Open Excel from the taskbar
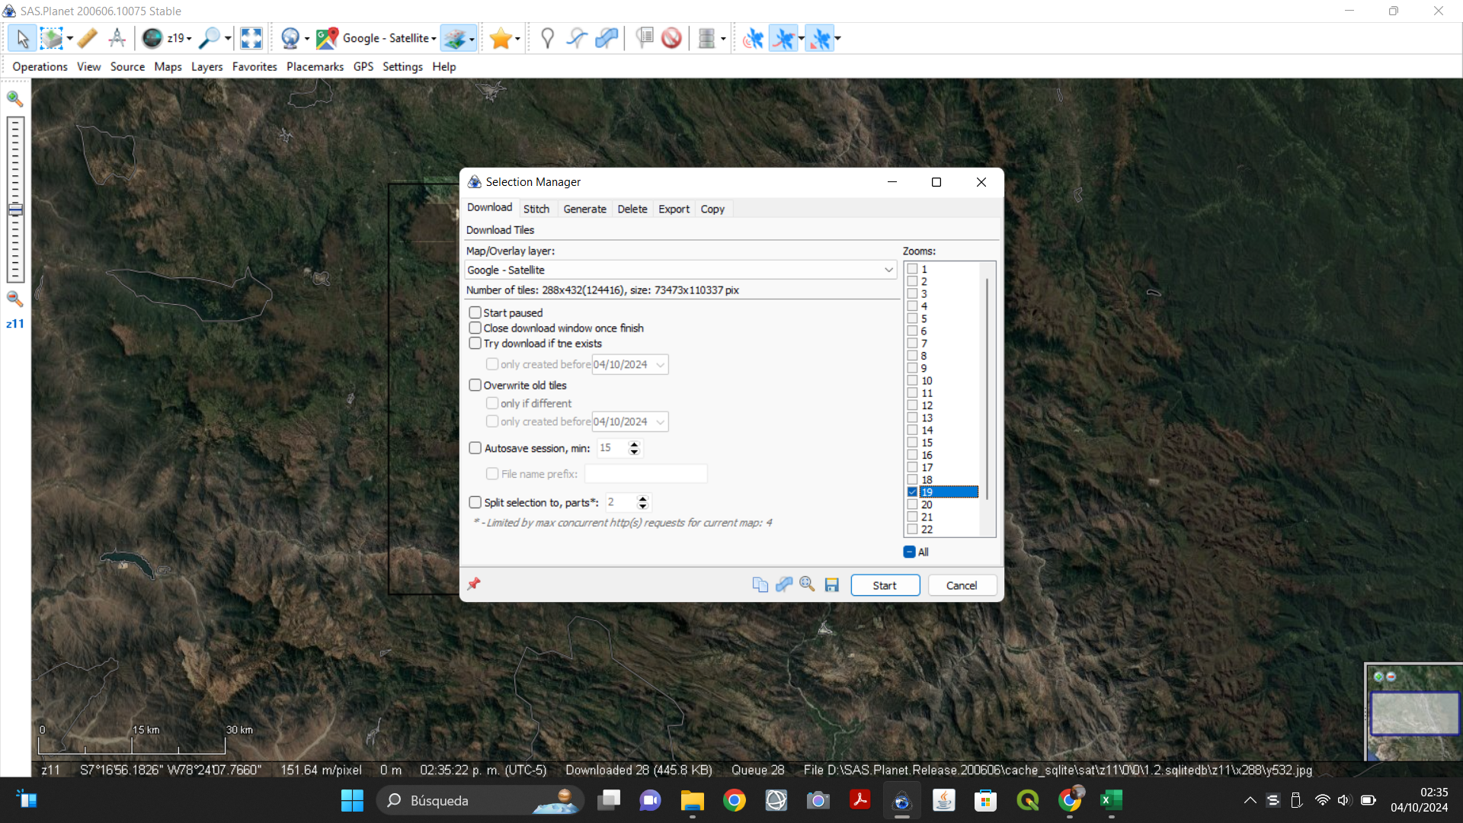Image resolution: width=1463 pixels, height=823 pixels. [x=1110, y=800]
